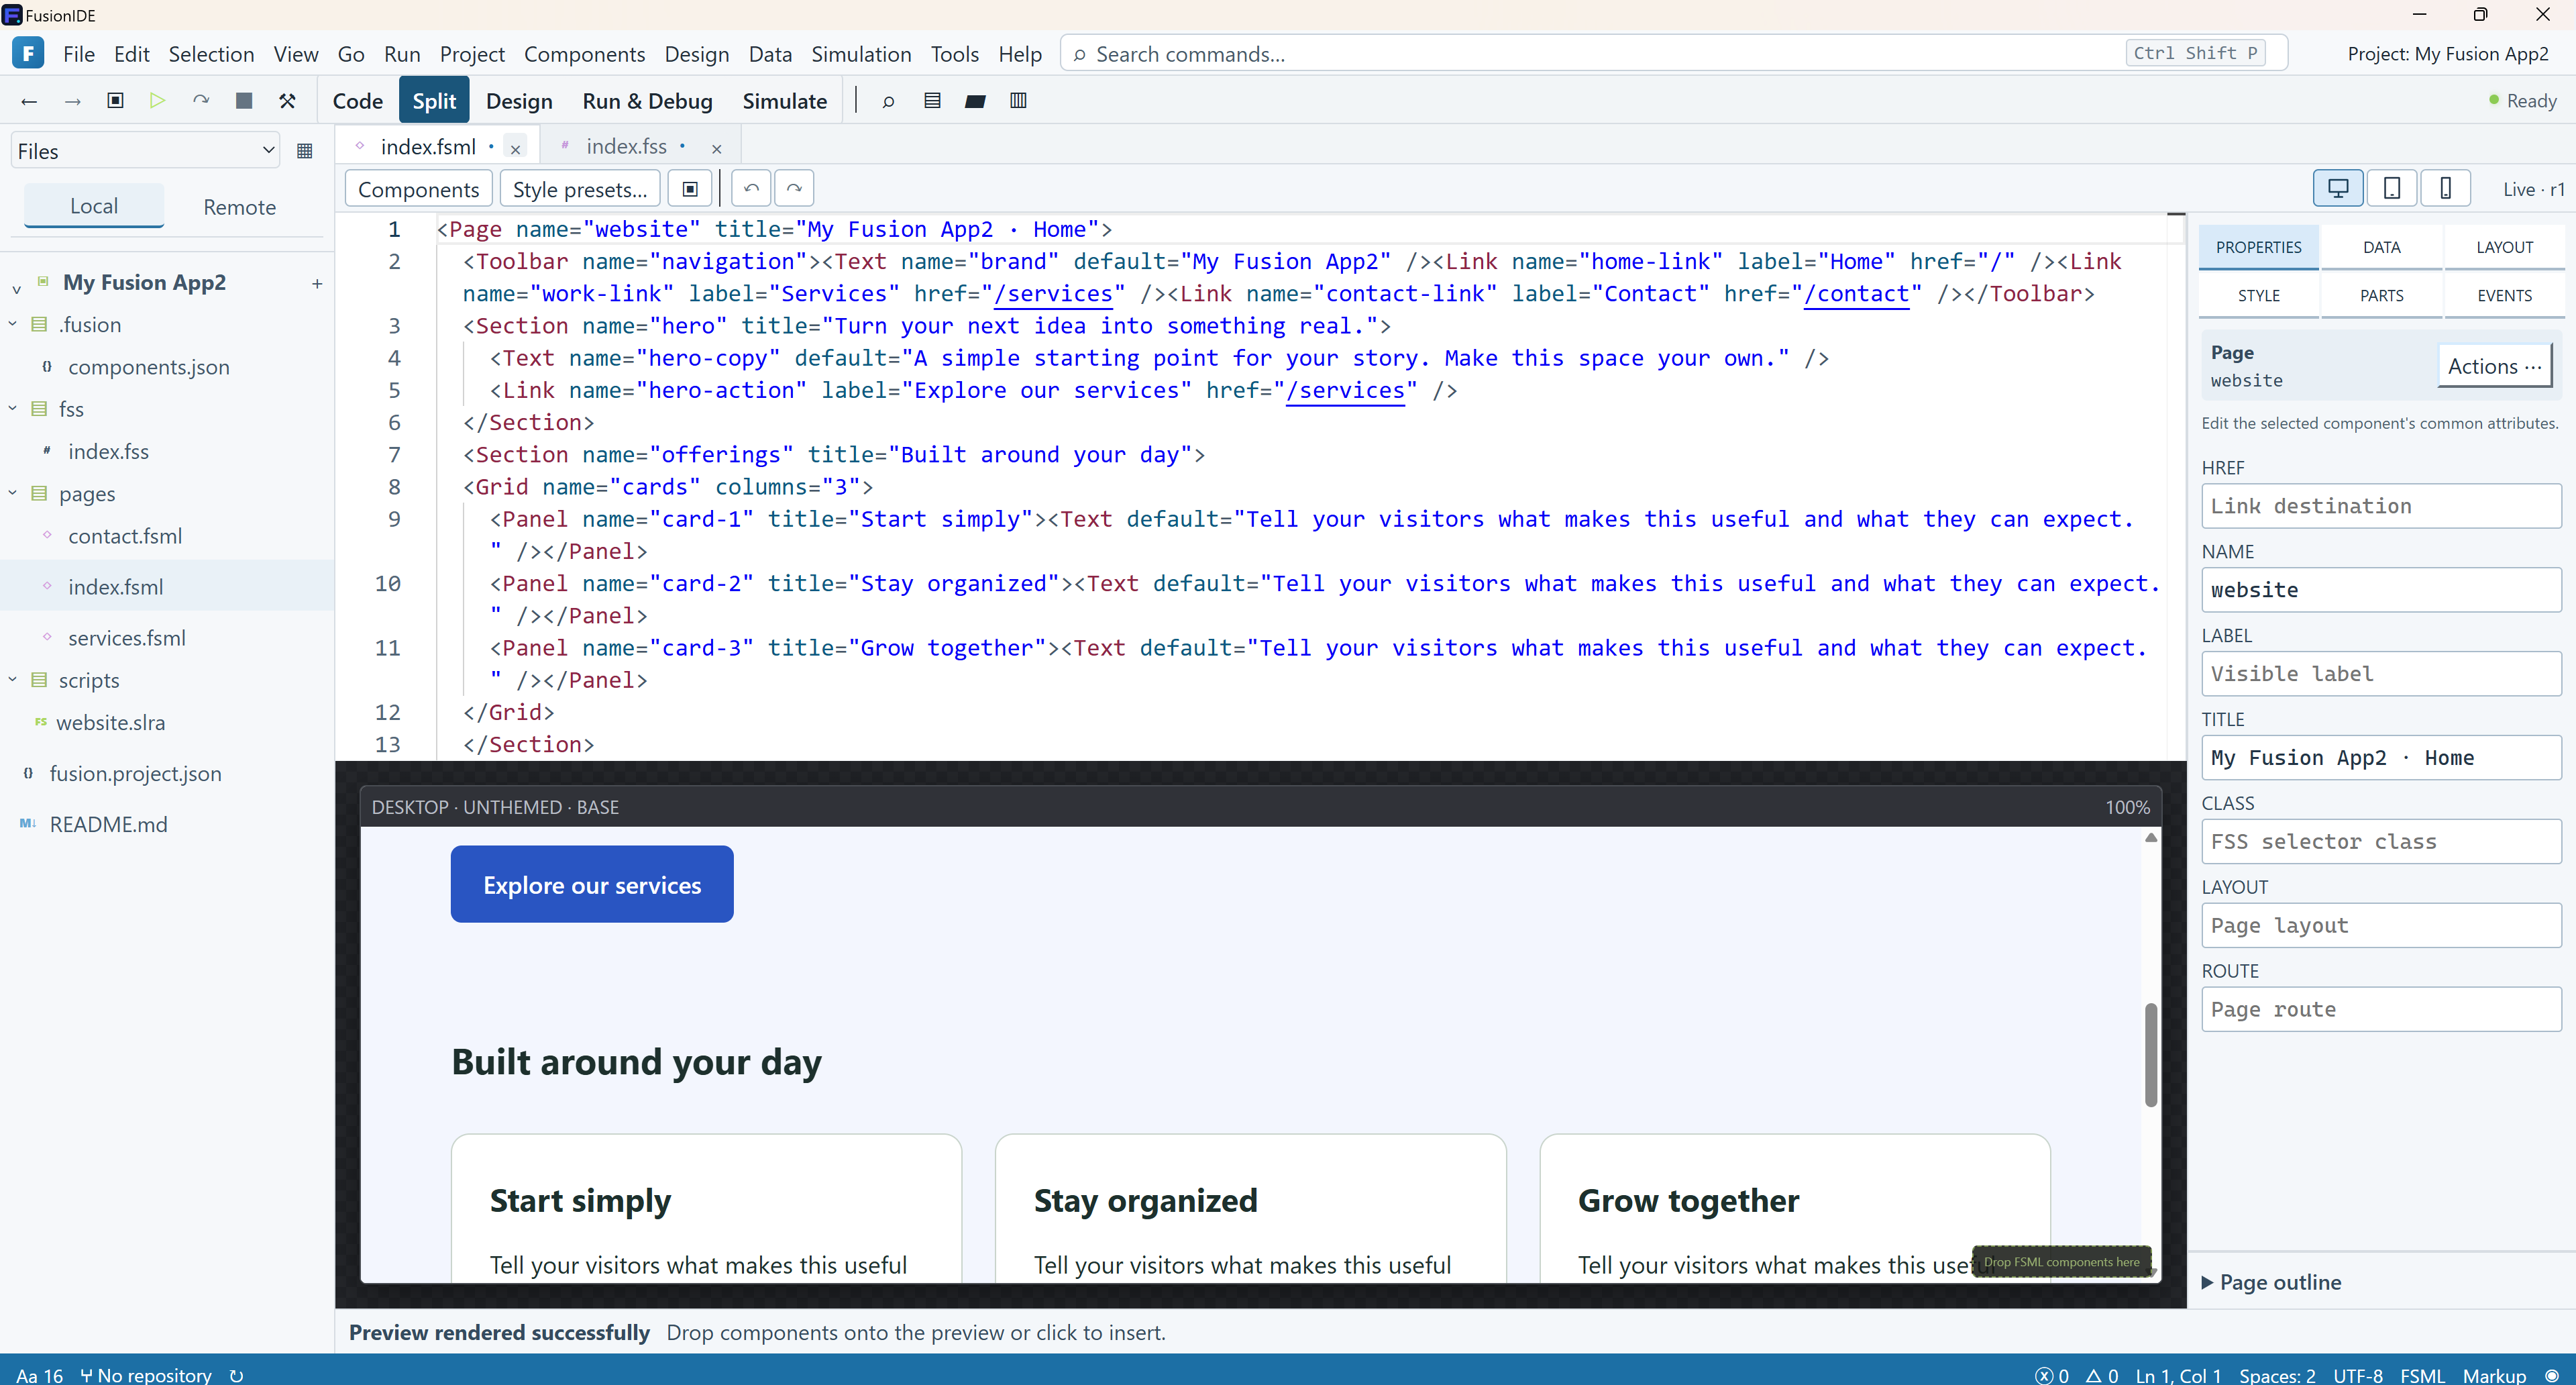This screenshot has width=2576, height=1385.
Task: Click the add plus icon next to My Fusion App2
Action: [x=317, y=284]
